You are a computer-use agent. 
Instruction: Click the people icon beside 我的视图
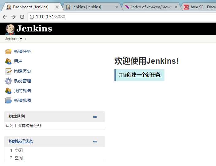point(8,91)
